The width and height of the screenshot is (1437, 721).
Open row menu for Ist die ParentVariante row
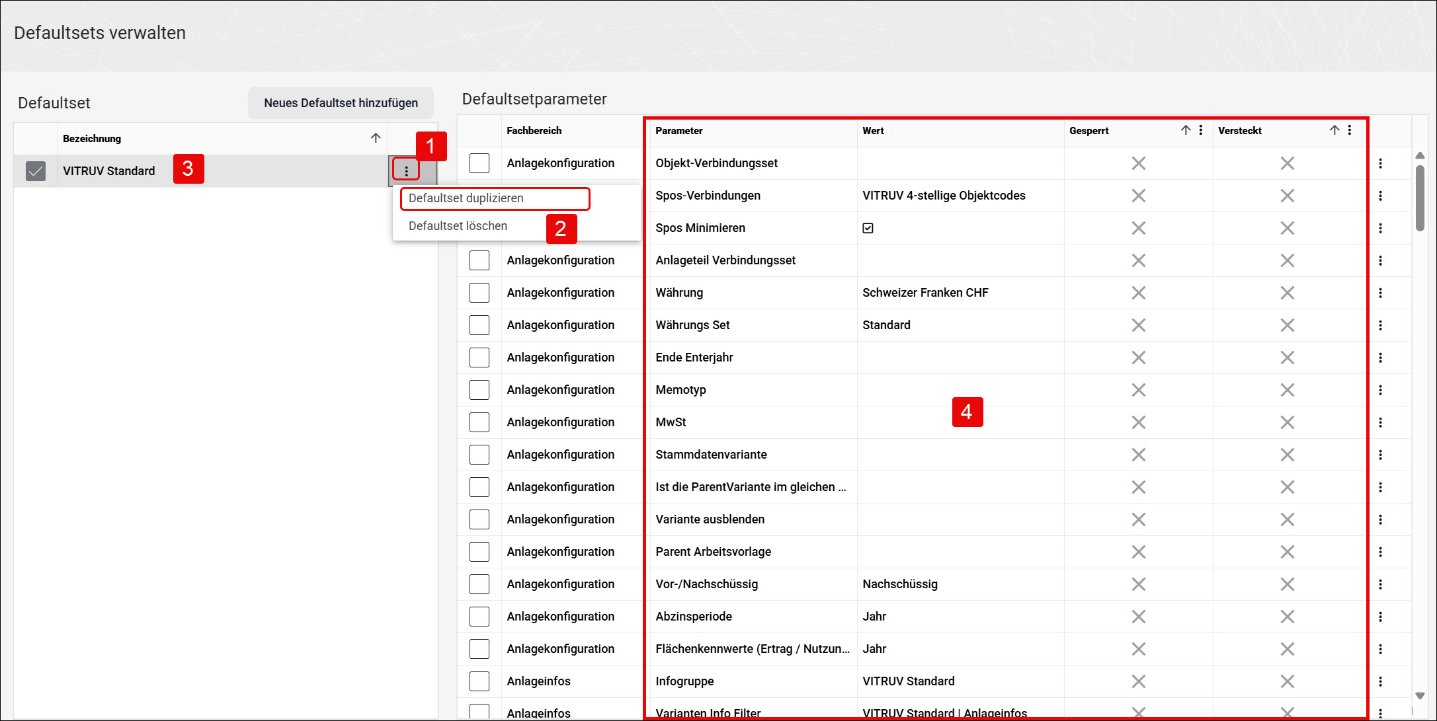tap(1380, 487)
